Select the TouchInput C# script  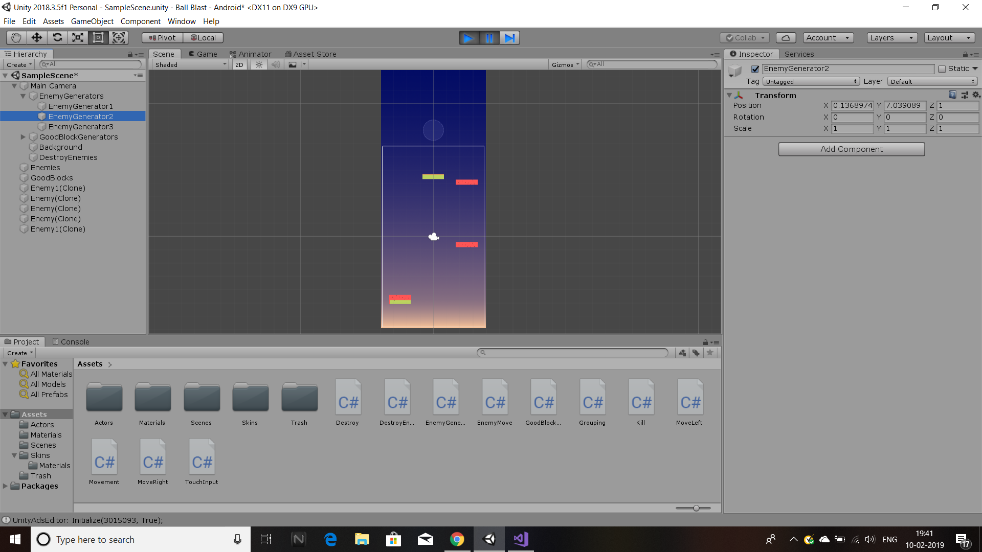[x=202, y=462]
